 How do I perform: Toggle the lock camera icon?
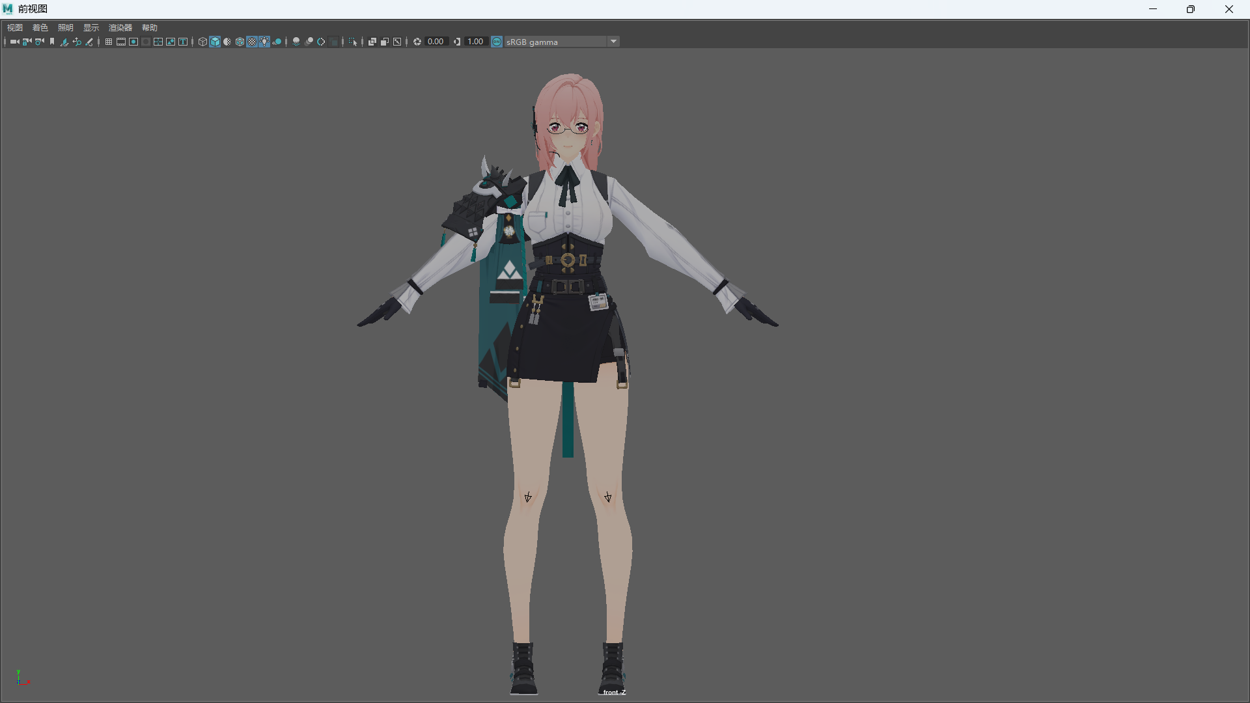pyautogui.click(x=27, y=42)
